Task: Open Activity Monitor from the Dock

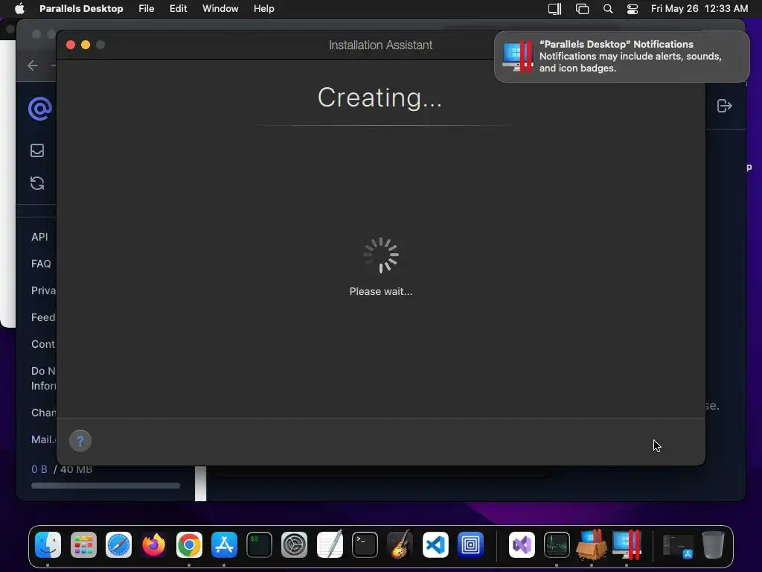Action: 557,544
